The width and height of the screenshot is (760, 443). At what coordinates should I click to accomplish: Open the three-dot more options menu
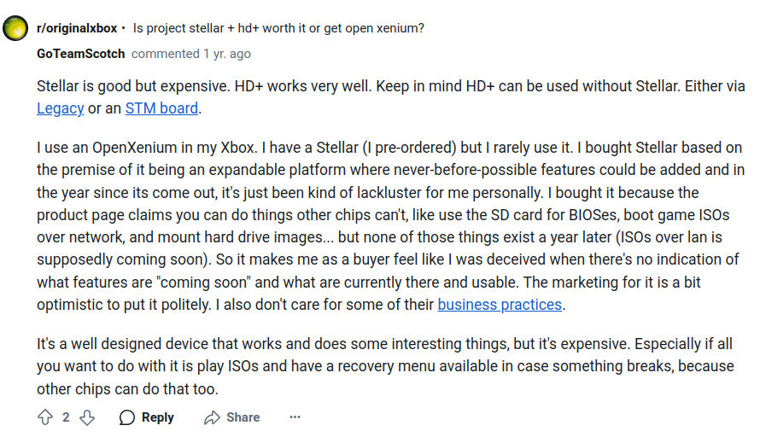pyautogui.click(x=295, y=417)
